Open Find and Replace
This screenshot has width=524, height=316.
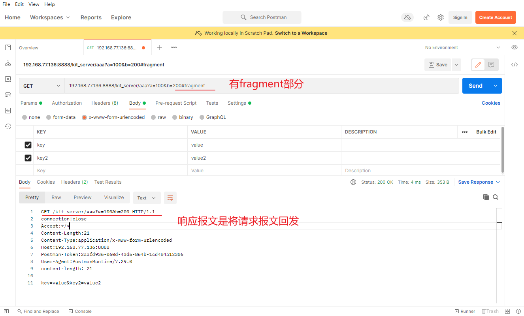[x=38, y=311]
